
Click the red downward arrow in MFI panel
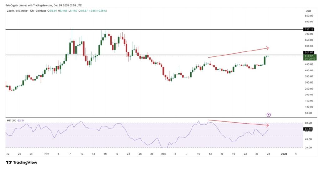238,123
